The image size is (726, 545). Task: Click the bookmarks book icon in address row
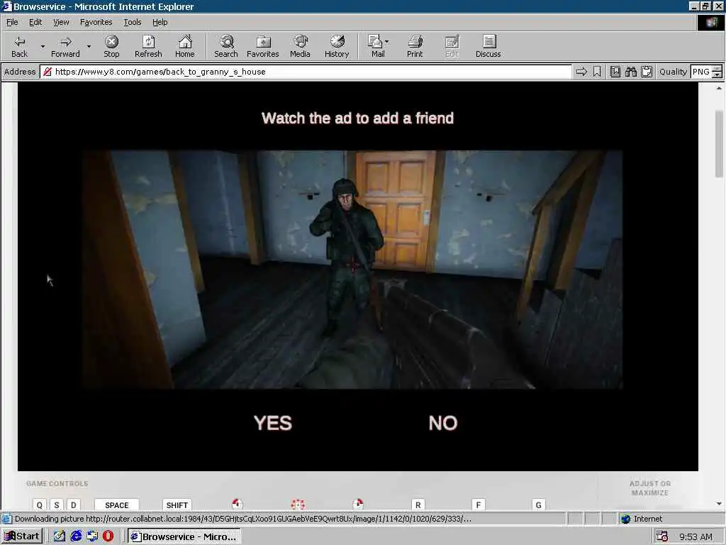point(615,72)
